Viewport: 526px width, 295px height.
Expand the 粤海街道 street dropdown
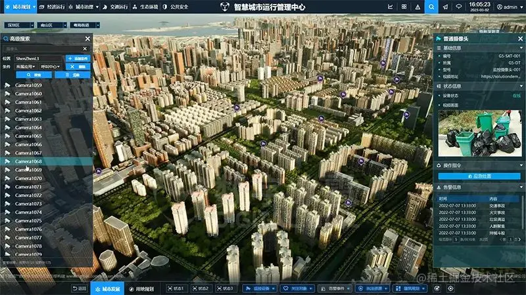point(85,25)
